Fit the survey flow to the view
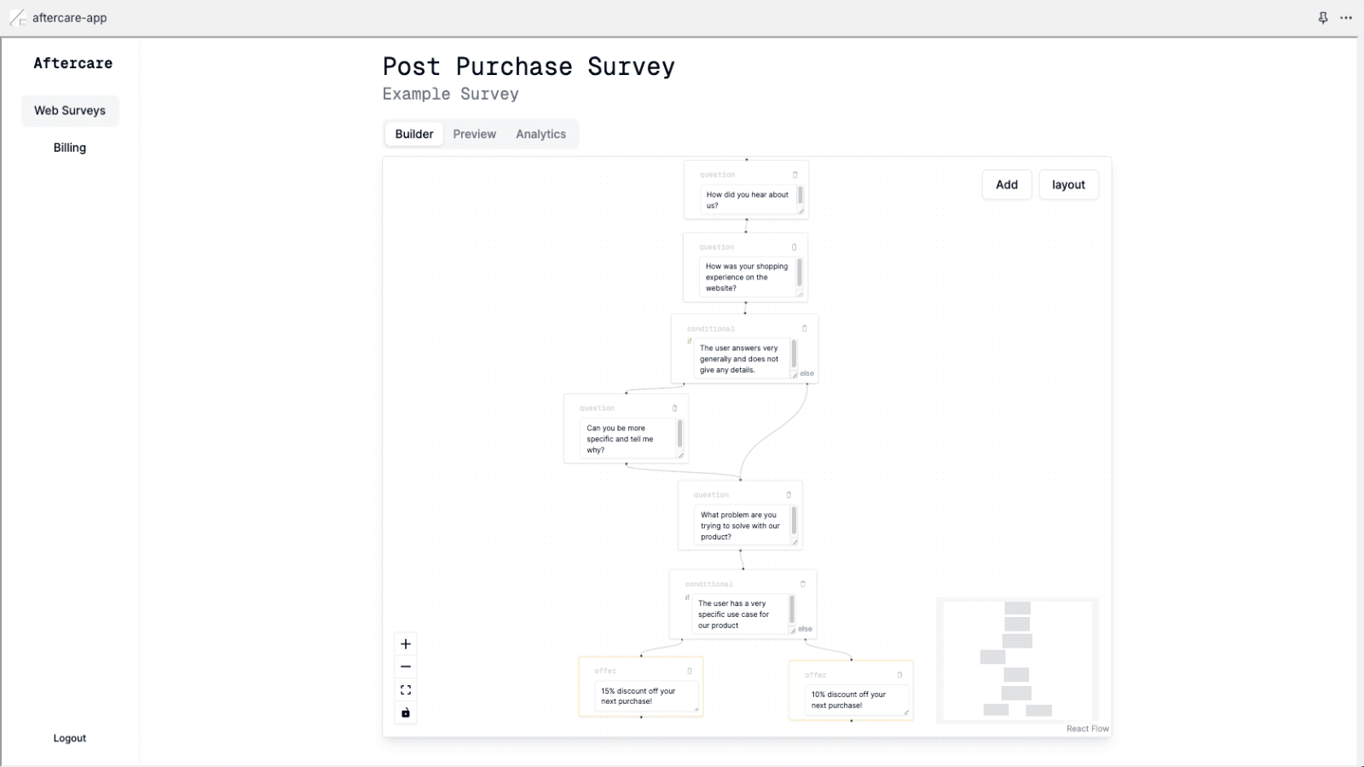Image resolution: width=1364 pixels, height=767 pixels. pyautogui.click(x=406, y=689)
